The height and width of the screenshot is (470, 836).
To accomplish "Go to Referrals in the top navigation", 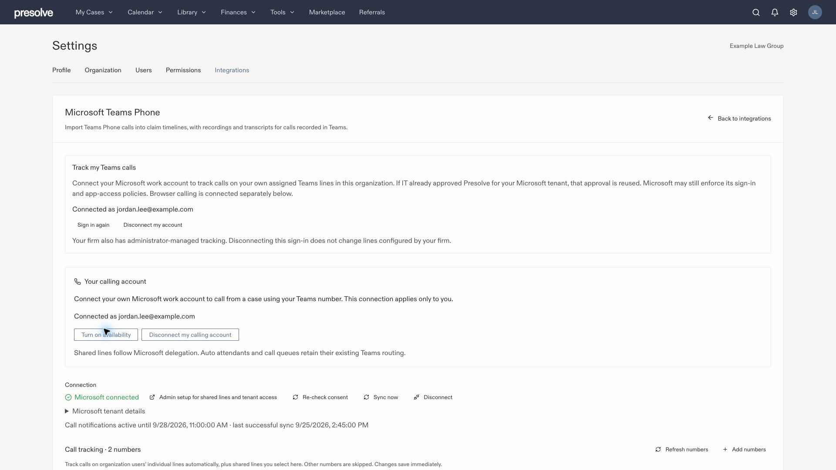I will pos(372,12).
